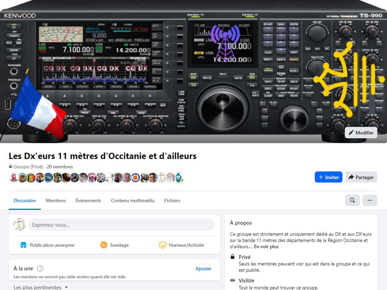Click the Partager share arrow button
The width and height of the screenshot is (387, 290).
coord(361,177)
